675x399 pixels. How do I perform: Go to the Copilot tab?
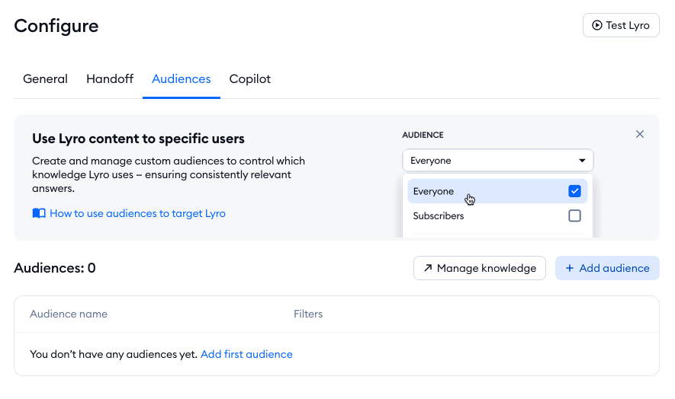[x=250, y=79]
